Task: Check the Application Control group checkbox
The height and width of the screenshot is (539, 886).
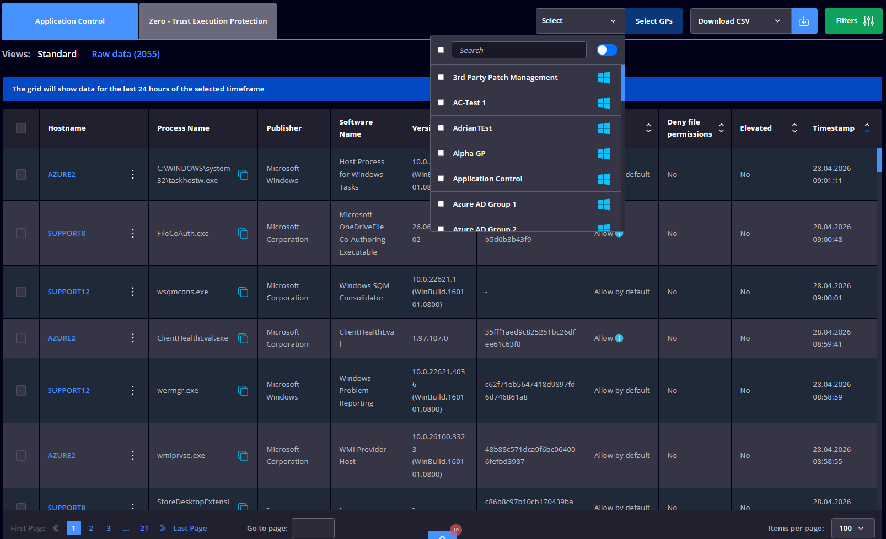Action: (x=441, y=179)
